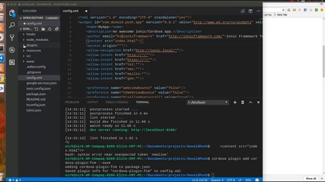The height and width of the screenshot is (182, 325).
Task: Click LF line ending in status bar
Action: pyautogui.click(x=240, y=180)
